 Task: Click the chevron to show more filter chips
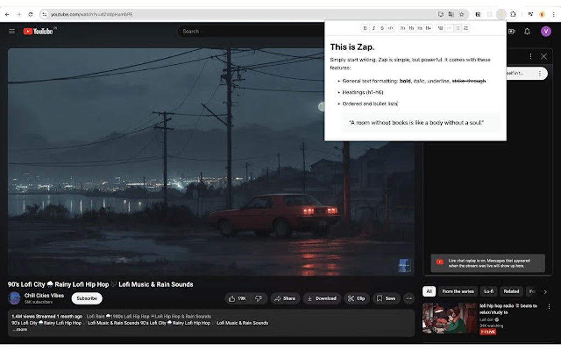click(x=544, y=291)
